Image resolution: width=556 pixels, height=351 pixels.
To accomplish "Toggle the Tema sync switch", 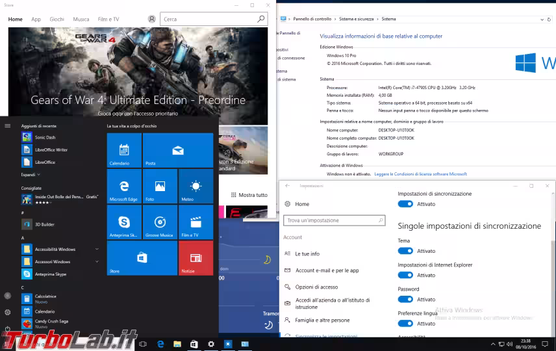I will pyautogui.click(x=405, y=251).
